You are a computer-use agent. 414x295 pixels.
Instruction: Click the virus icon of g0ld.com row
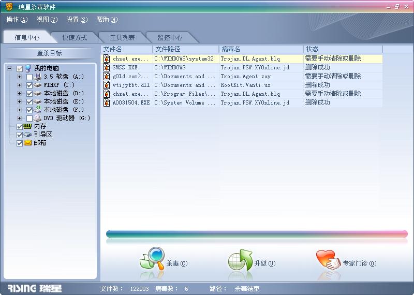[107, 76]
